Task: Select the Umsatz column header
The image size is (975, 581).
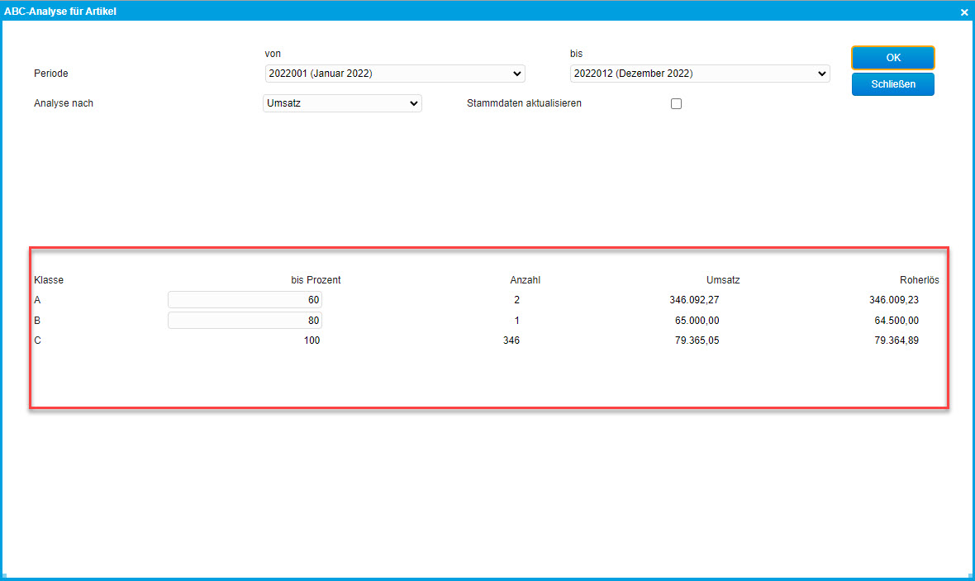Action: coord(723,280)
